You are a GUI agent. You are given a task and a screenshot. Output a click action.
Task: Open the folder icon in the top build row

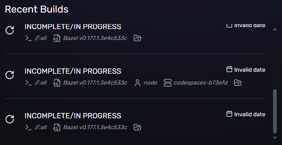(x=137, y=38)
